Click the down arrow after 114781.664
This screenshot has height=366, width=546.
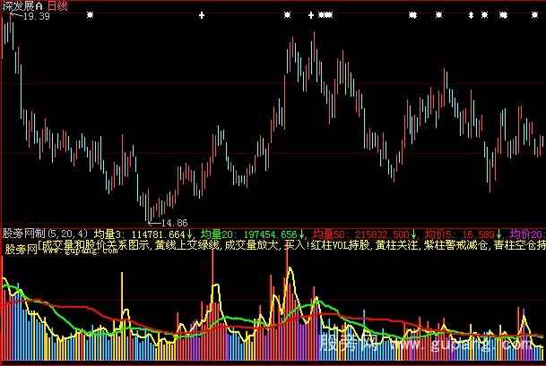pos(189,234)
